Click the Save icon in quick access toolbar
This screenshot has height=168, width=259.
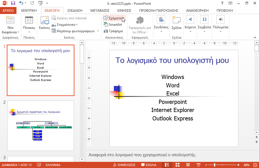13,3
